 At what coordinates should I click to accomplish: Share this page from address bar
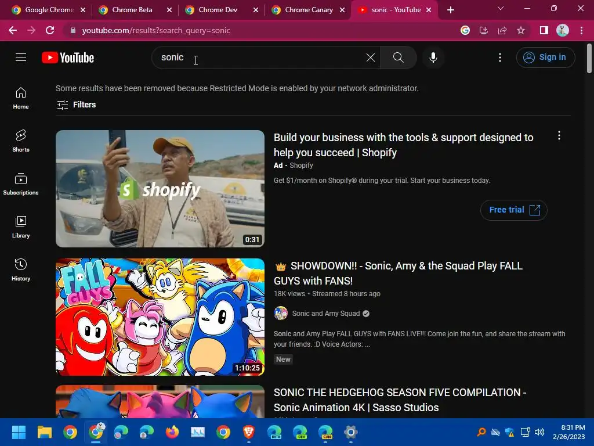[x=502, y=30]
